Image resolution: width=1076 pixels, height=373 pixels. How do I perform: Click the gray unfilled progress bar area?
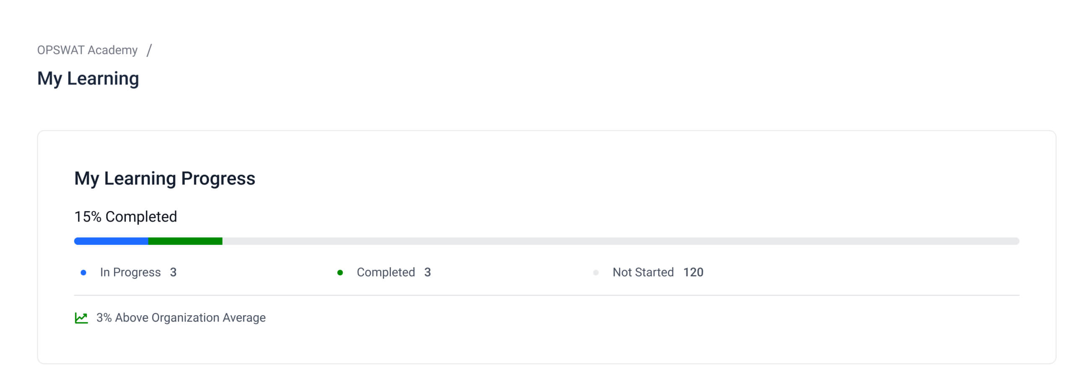pos(620,241)
